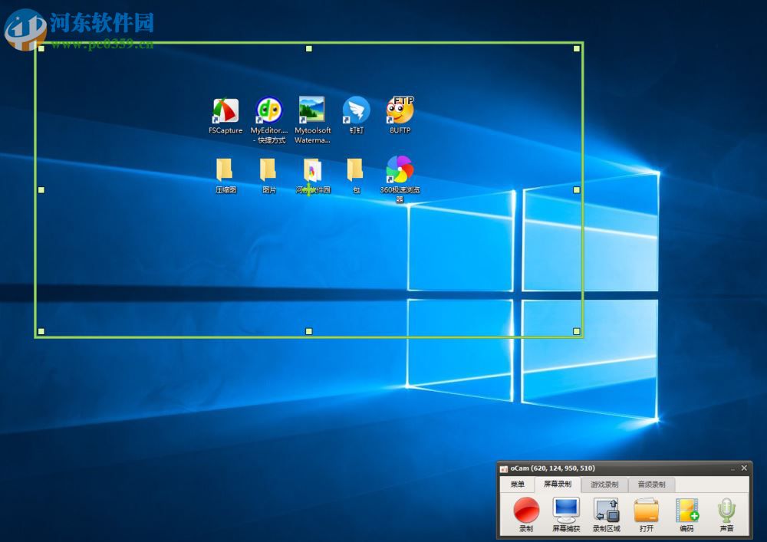
Task: Click the left-middle capture frame handle
Action: click(41, 189)
